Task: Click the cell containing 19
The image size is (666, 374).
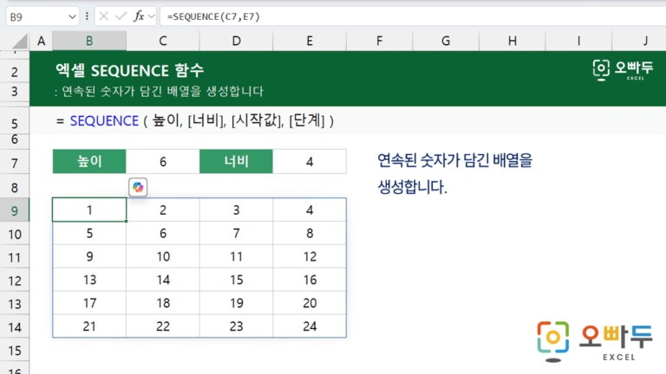Action: click(x=236, y=303)
